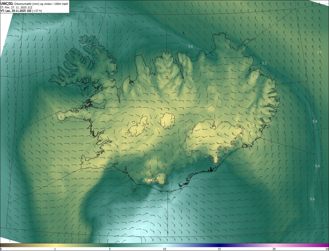Click the 10 tick on the color scale
Image resolution: width=329 pixels, height=251 pixels.
click(x=164, y=249)
